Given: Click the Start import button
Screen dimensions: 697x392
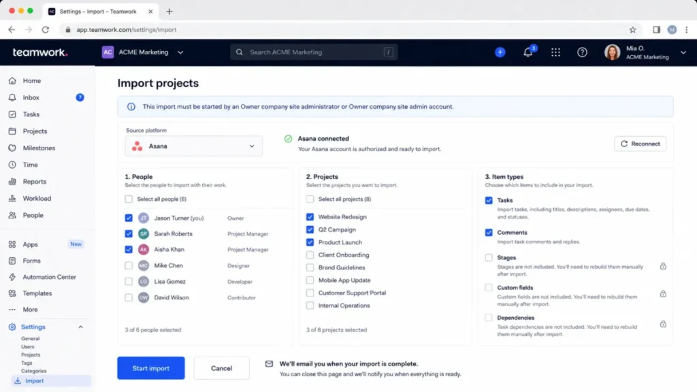Looking at the screenshot, I should point(151,368).
